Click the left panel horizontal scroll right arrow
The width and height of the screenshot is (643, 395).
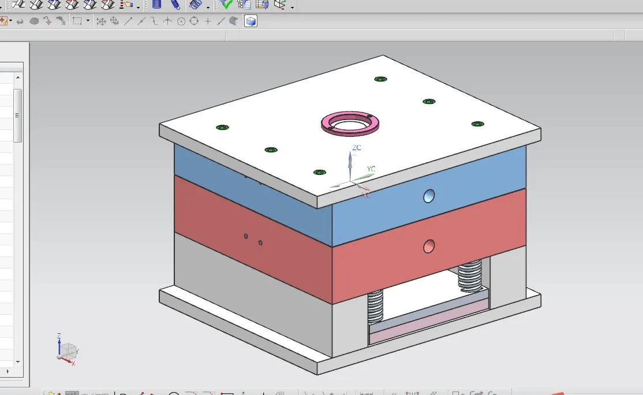8,372
